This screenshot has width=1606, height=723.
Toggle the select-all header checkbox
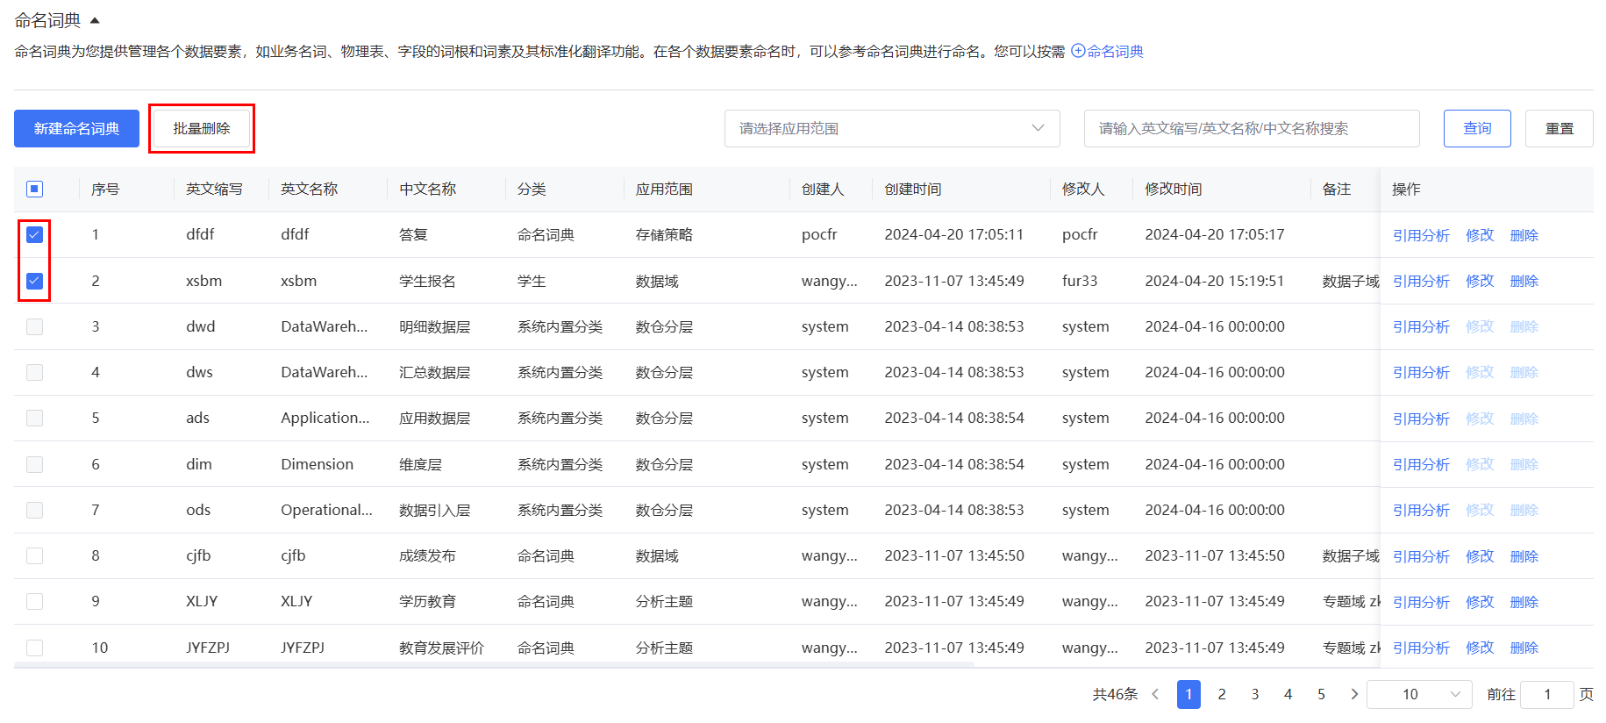(x=35, y=189)
